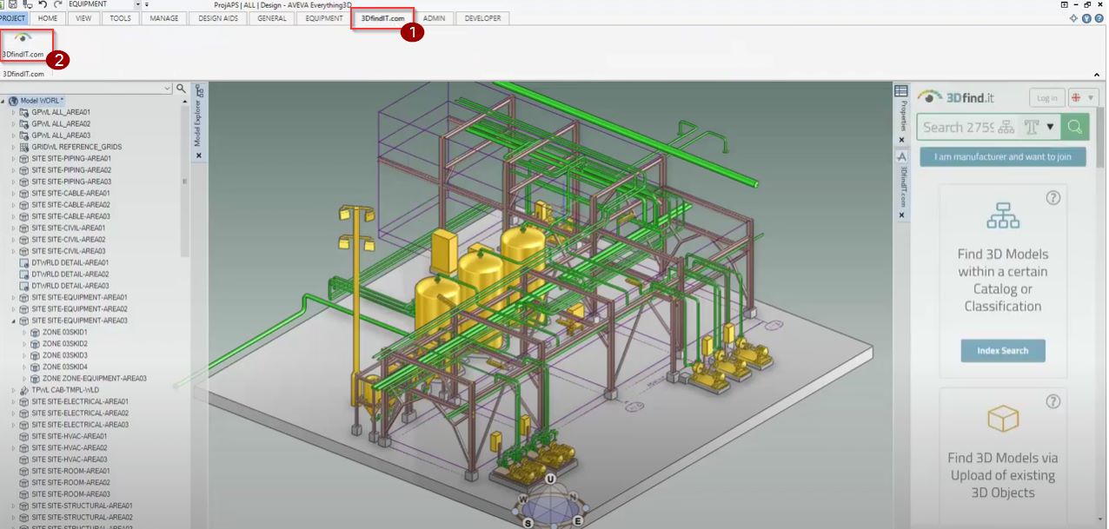Open the DESIGN AIDS ribbon tab
Viewport: 1109px width, 529px height.
point(219,18)
